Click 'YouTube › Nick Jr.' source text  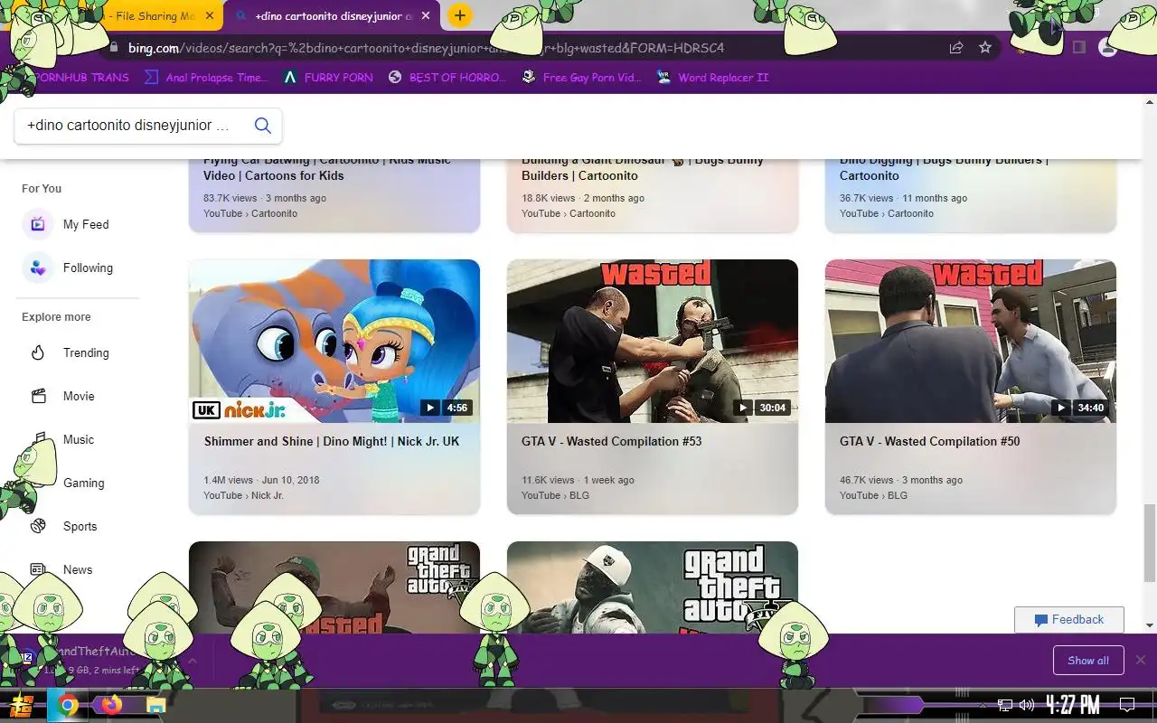[x=243, y=495]
